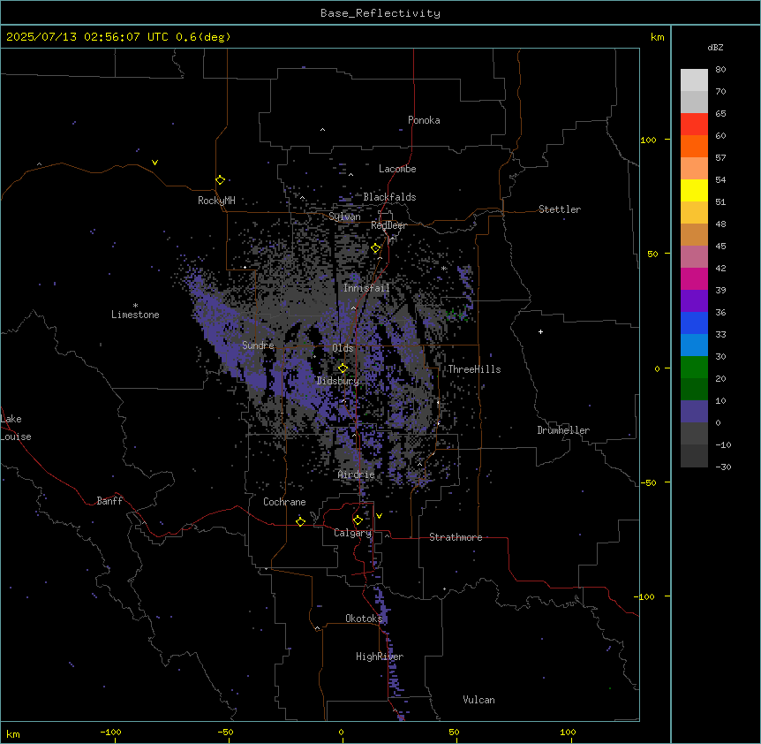Click the yellow diamond marker above Calgary label
The width and height of the screenshot is (761, 744).
tap(358, 520)
